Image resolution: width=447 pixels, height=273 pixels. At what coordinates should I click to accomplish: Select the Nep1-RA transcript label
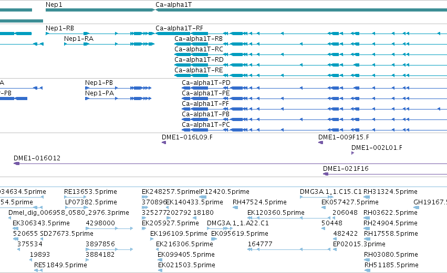click(79, 39)
